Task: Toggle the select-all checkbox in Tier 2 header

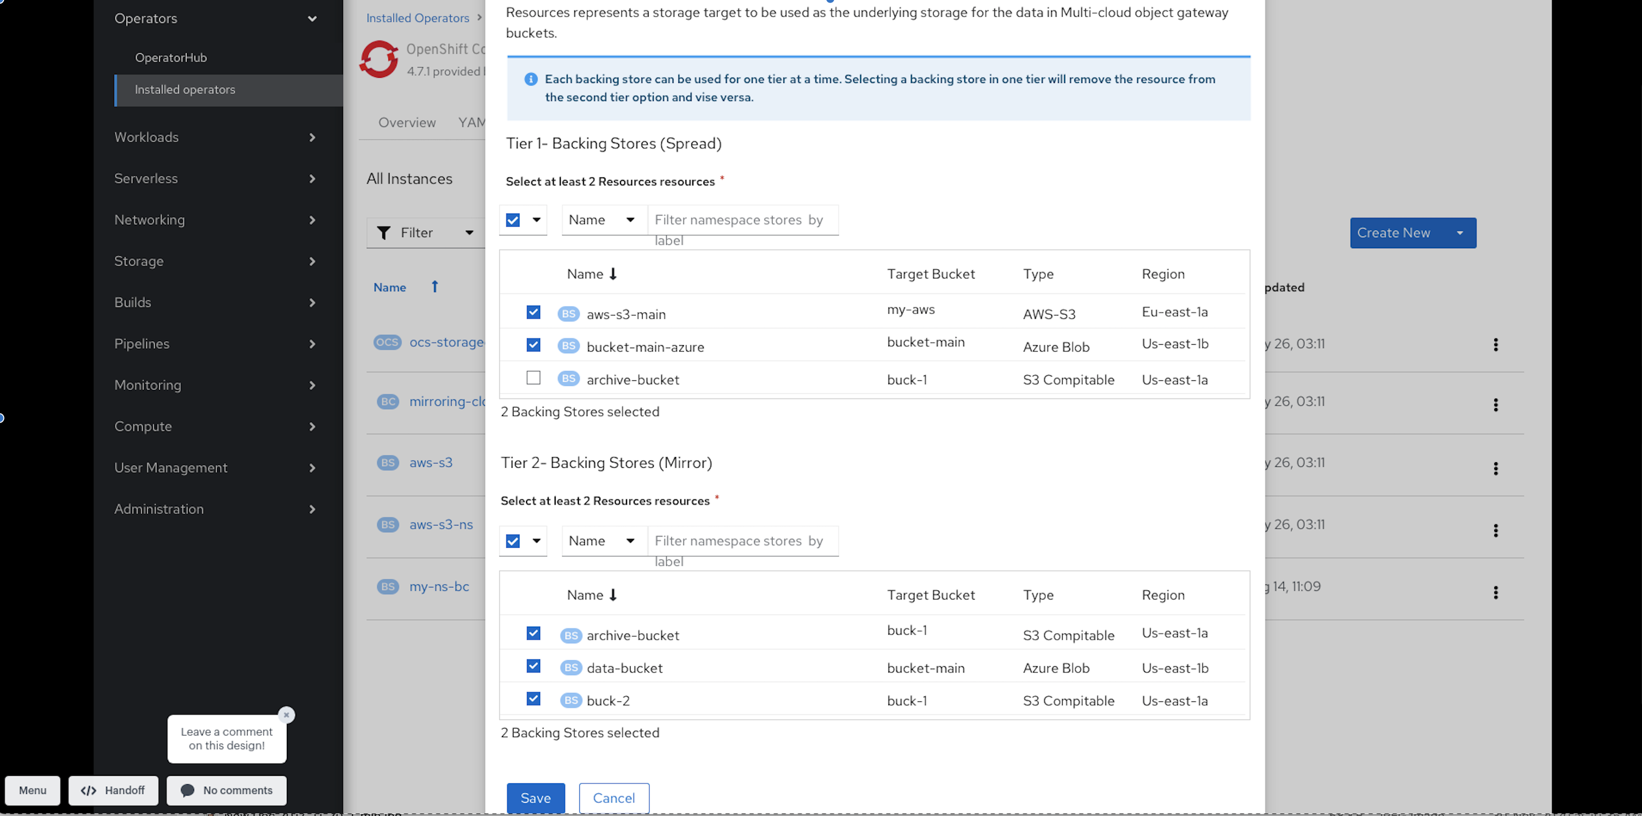Action: pyautogui.click(x=513, y=541)
